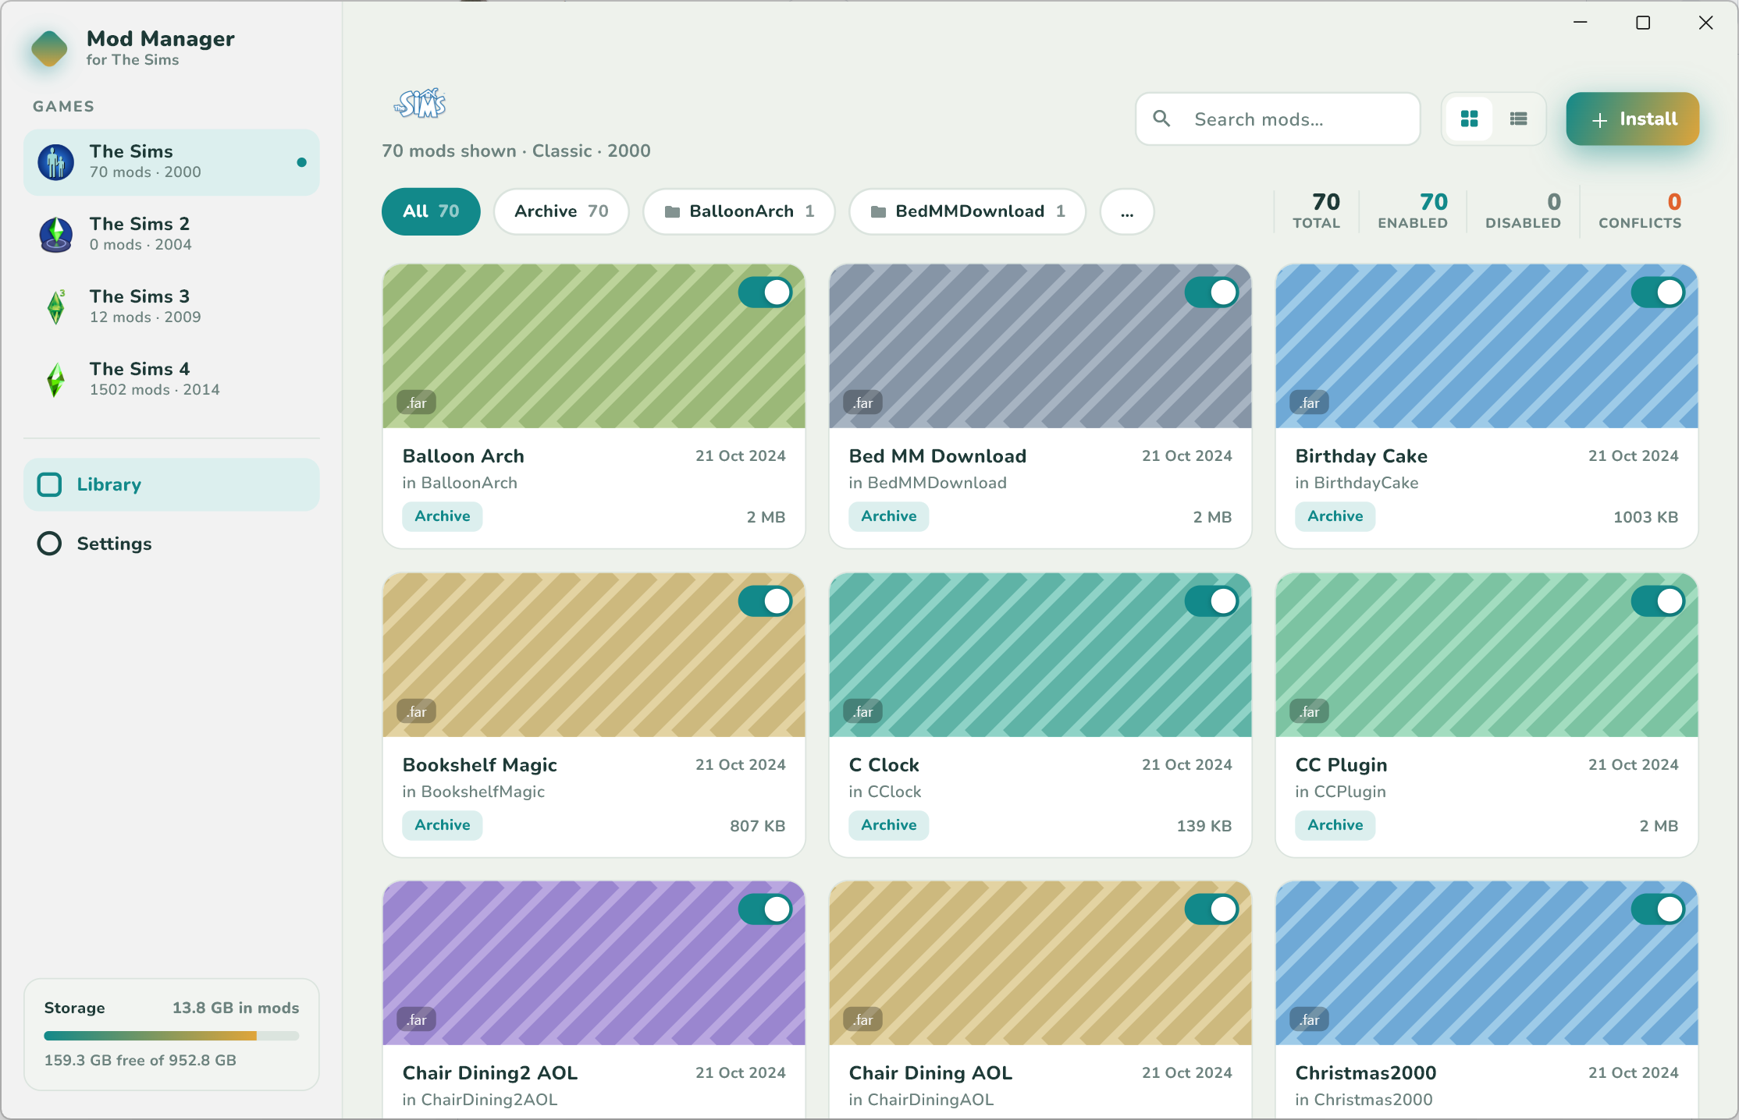Click Archive tag on CC Plugin card
1739x1120 pixels.
(x=1335, y=825)
